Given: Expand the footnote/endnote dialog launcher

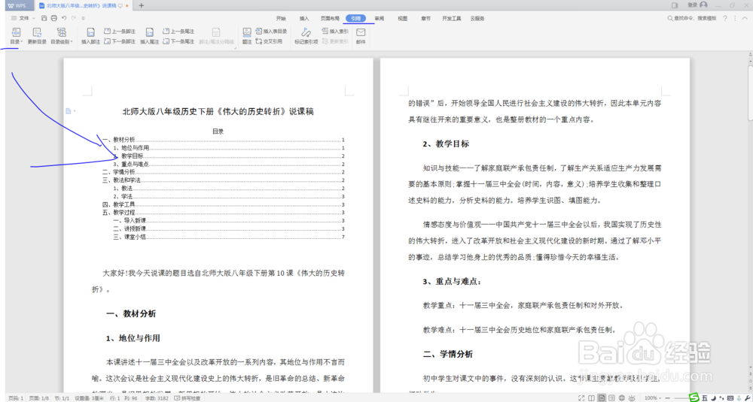Looking at the screenshot, I should click(235, 47).
